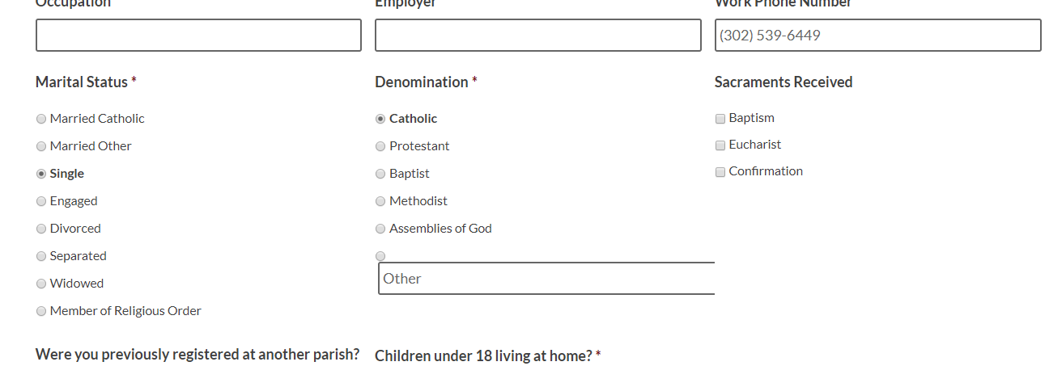Image resolution: width=1049 pixels, height=366 pixels.
Task: Check the Baptism sacrament checkbox
Action: pyautogui.click(x=720, y=119)
